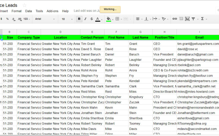Click the Company Type header cell
This screenshot has height=136, width=219.
pos(29,37)
